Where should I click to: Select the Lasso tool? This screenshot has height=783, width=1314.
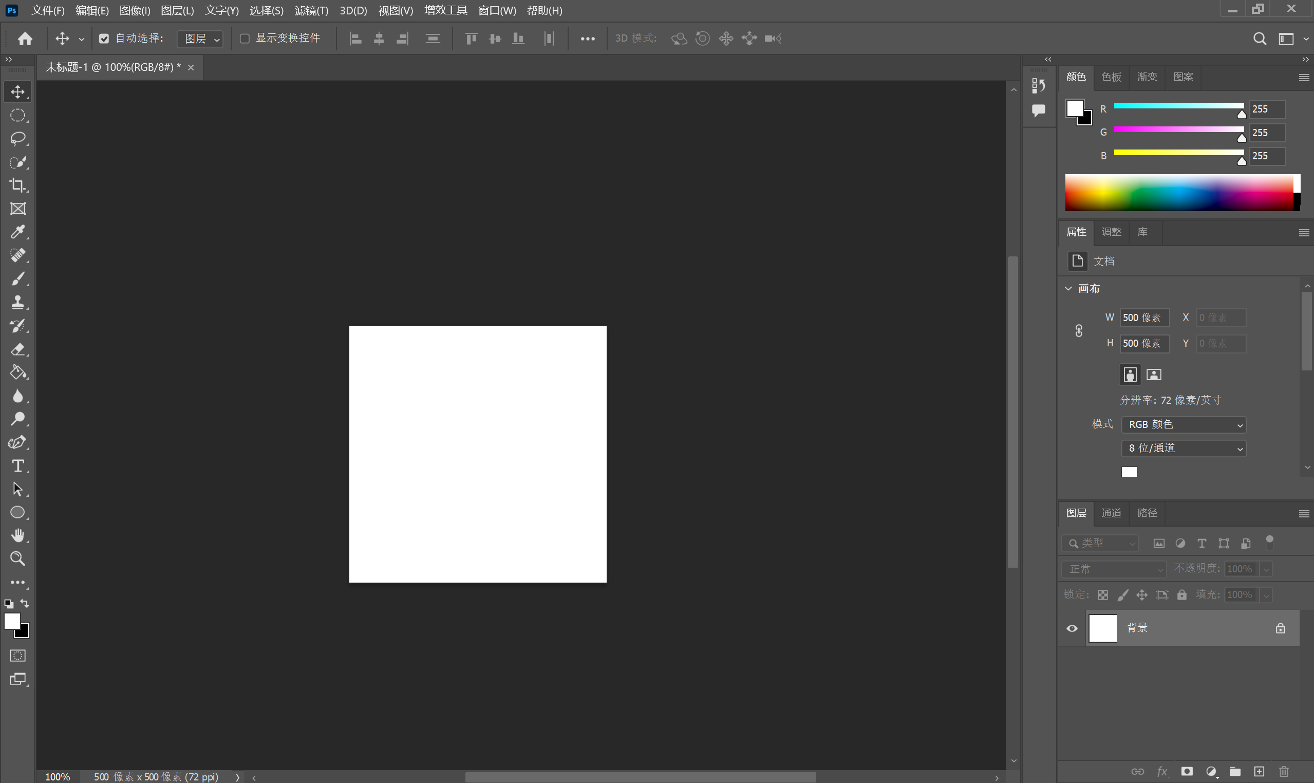pos(18,139)
